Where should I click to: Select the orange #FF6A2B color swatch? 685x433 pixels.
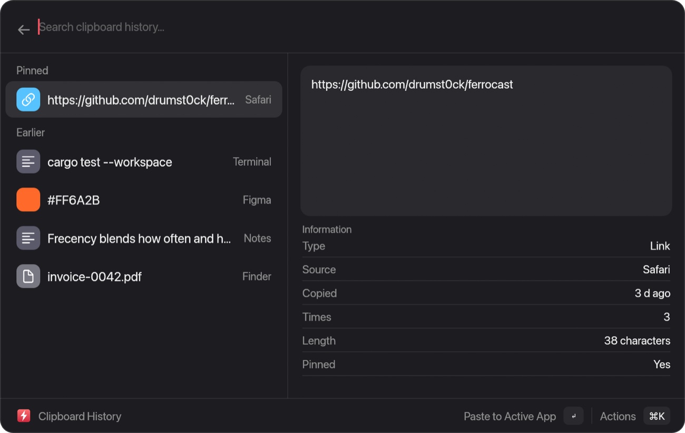pyautogui.click(x=28, y=200)
